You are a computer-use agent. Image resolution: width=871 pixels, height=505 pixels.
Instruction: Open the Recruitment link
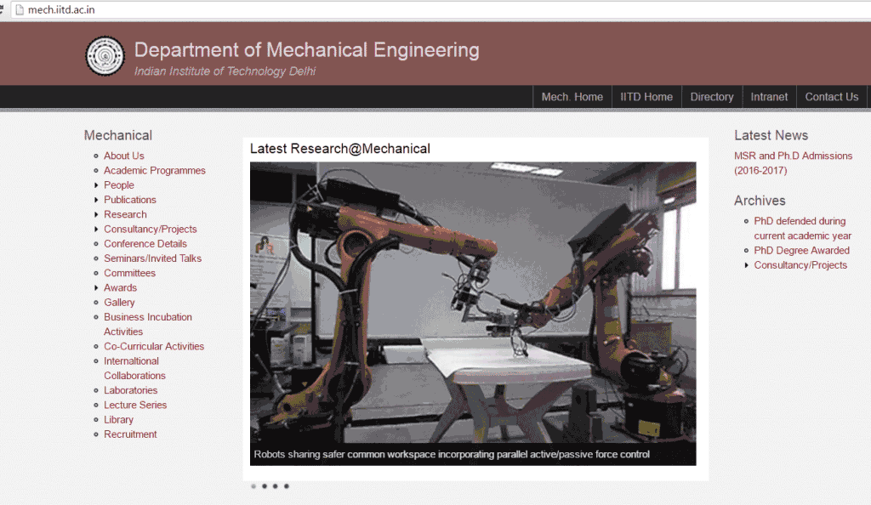(x=130, y=434)
